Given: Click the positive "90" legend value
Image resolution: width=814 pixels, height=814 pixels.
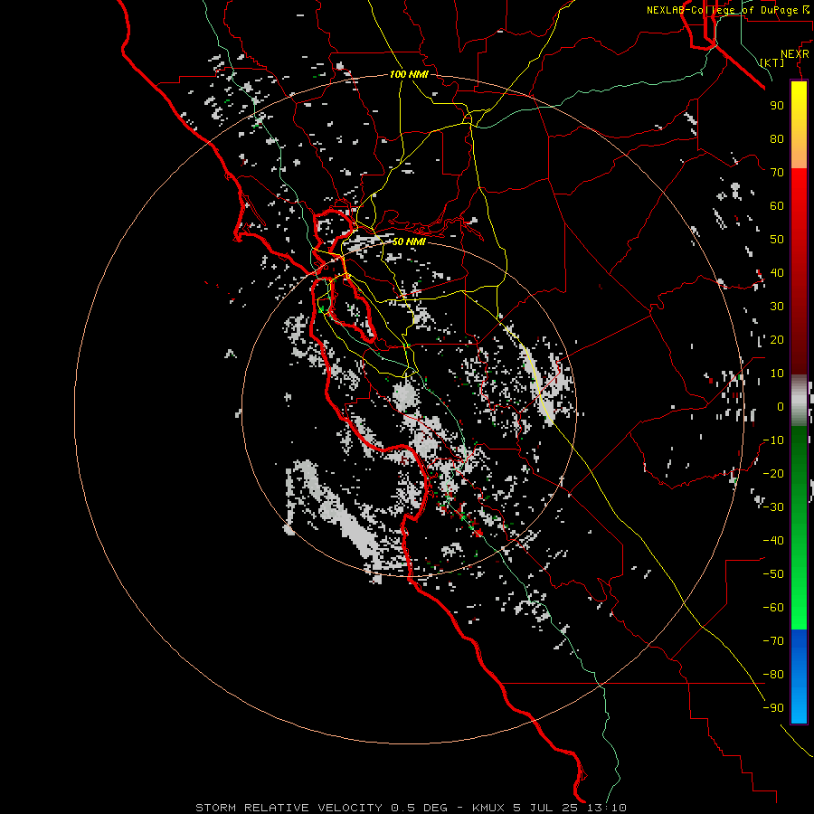Looking at the screenshot, I should coord(777,106).
